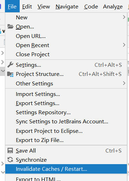This screenshot has height=181, width=129.
Task: Choose Sync Settings to JetBrains Account...
Action: (x=66, y=122)
